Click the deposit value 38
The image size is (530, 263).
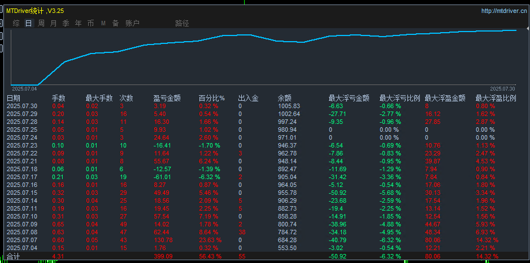tap(242, 233)
